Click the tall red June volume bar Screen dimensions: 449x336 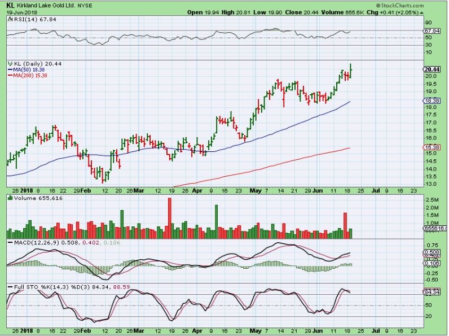click(x=345, y=226)
